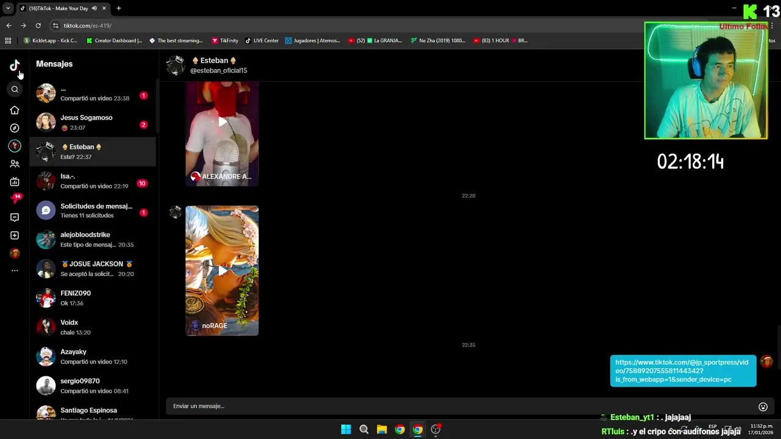Open the Chrome apps grid icon

click(8, 41)
